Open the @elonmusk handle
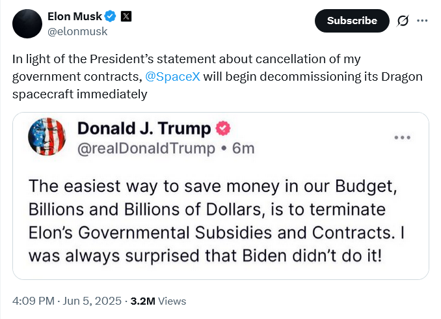The height and width of the screenshot is (319, 441). (77, 31)
